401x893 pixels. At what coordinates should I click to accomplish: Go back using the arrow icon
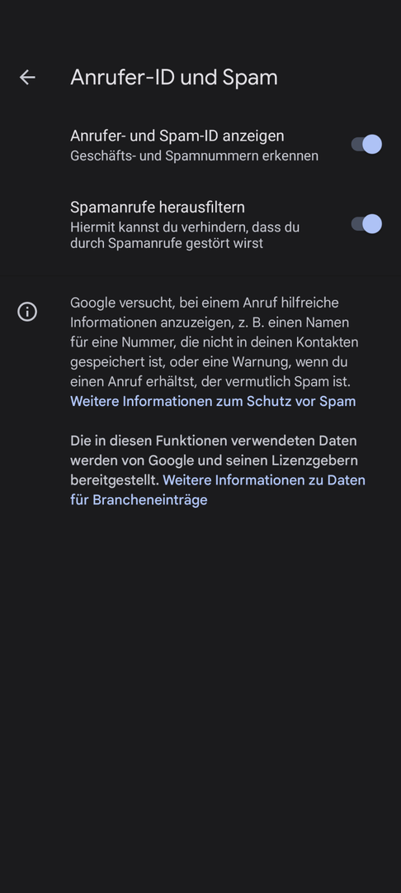[27, 78]
